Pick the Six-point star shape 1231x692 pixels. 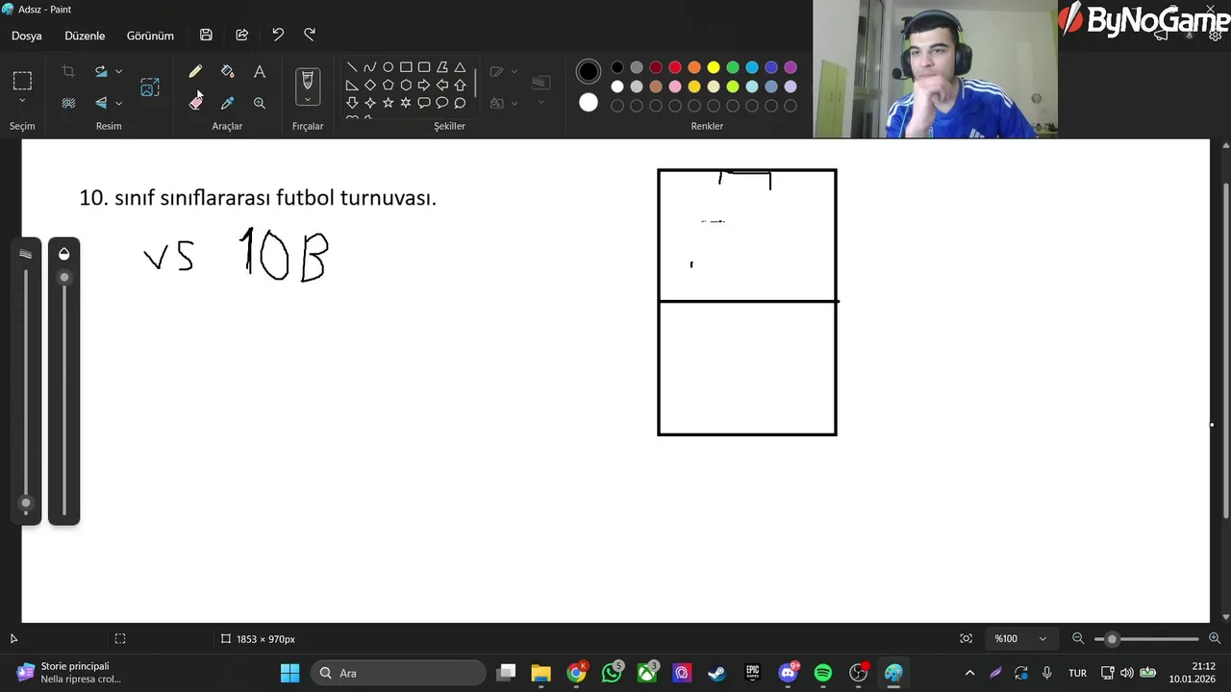pos(406,103)
